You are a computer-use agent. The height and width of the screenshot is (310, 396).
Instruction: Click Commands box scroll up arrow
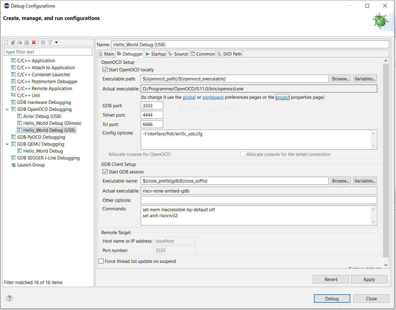[x=373, y=209]
